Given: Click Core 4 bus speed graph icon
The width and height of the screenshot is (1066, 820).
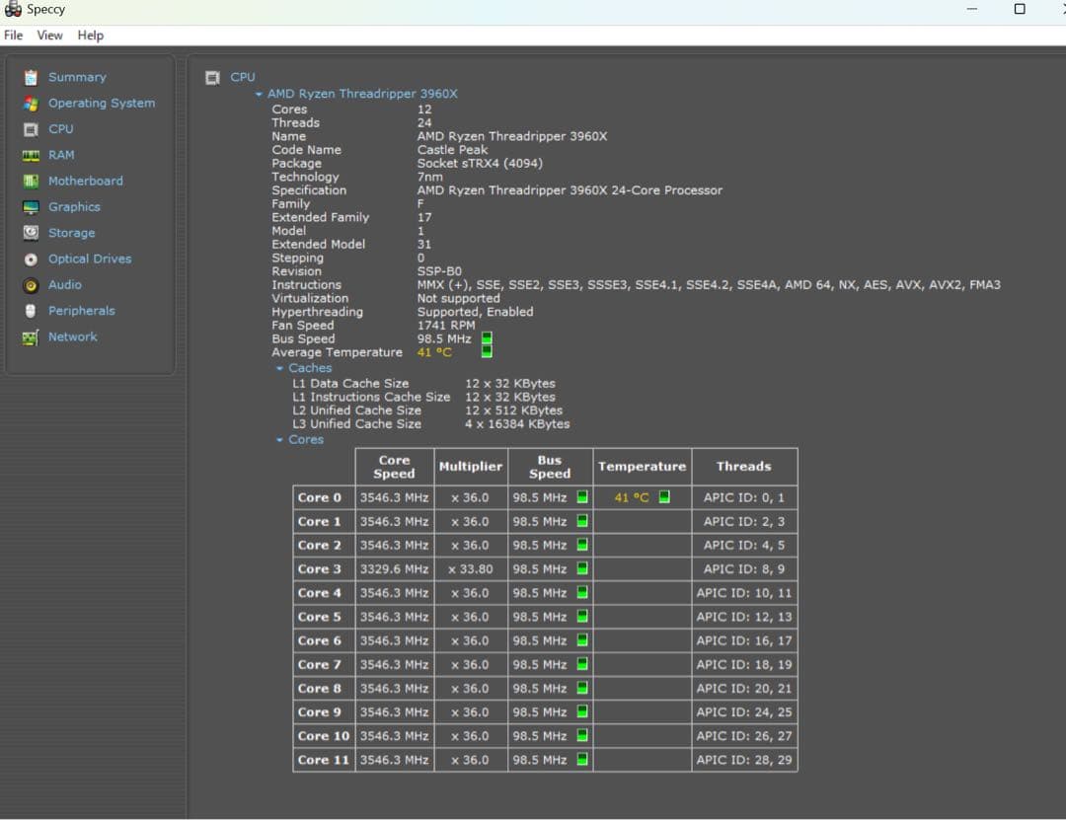Looking at the screenshot, I should [582, 592].
